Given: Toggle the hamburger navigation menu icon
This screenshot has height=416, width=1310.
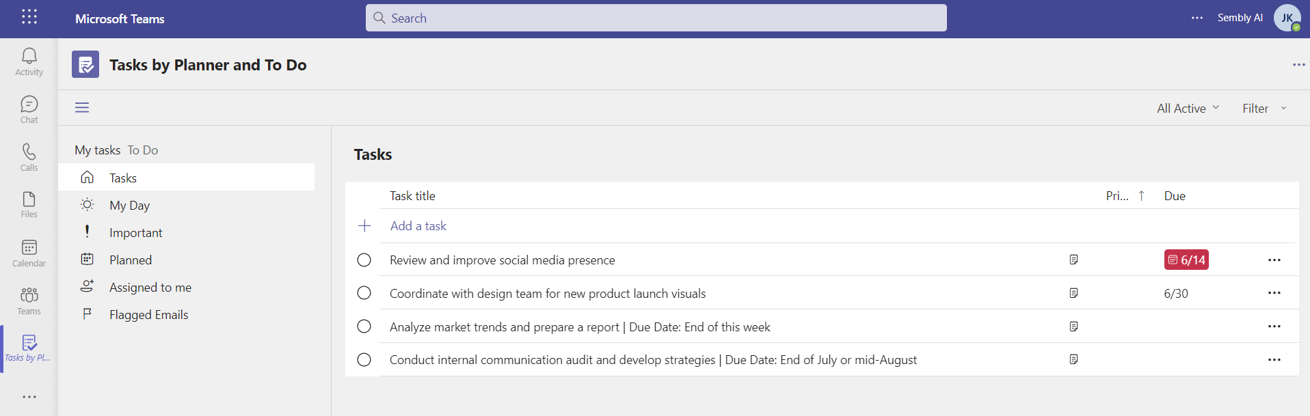Looking at the screenshot, I should pos(82,107).
